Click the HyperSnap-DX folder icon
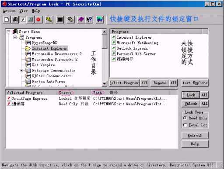The height and width of the screenshot is (169, 224). pyautogui.click(x=28, y=43)
